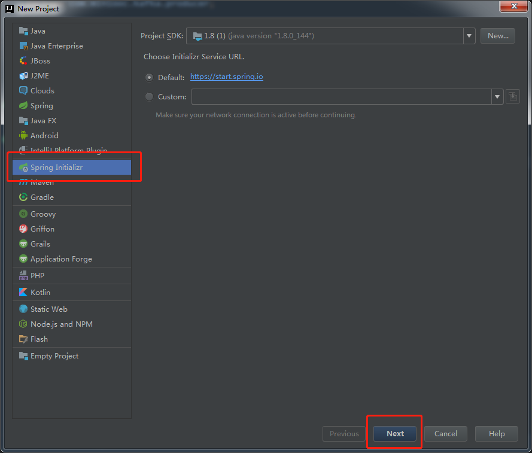Screen dimensions: 532x453
Task: Click the New... SDK button
Action: (x=498, y=36)
